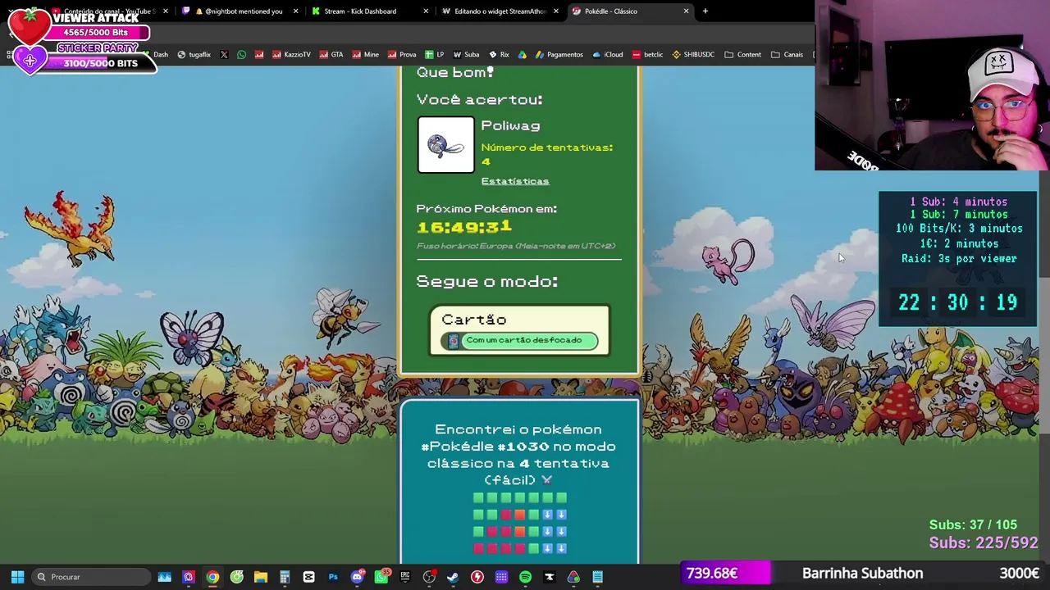Image resolution: width=1050 pixels, height=590 pixels.
Task: Open Photoshop from the taskbar
Action: (x=333, y=577)
